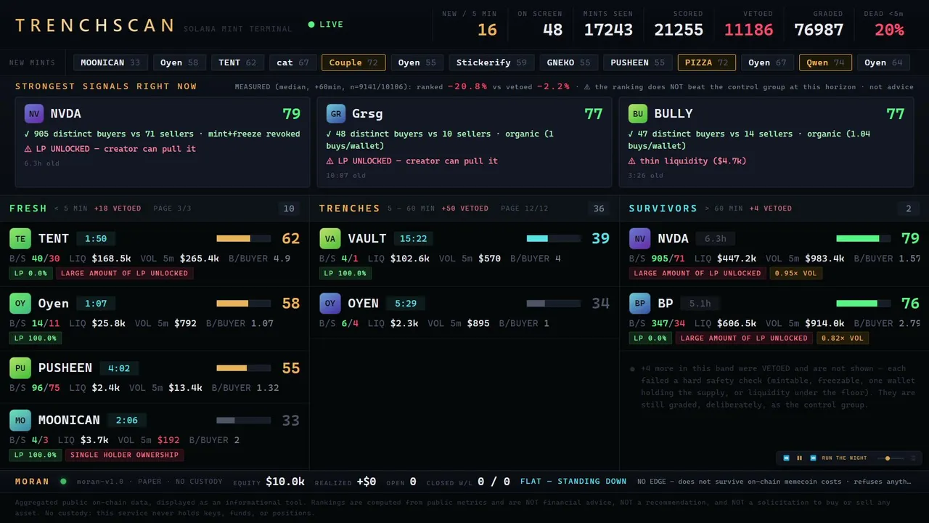Image resolution: width=929 pixels, height=523 pixels.
Task: Select the TENT 62 mint chip
Action: pos(237,62)
